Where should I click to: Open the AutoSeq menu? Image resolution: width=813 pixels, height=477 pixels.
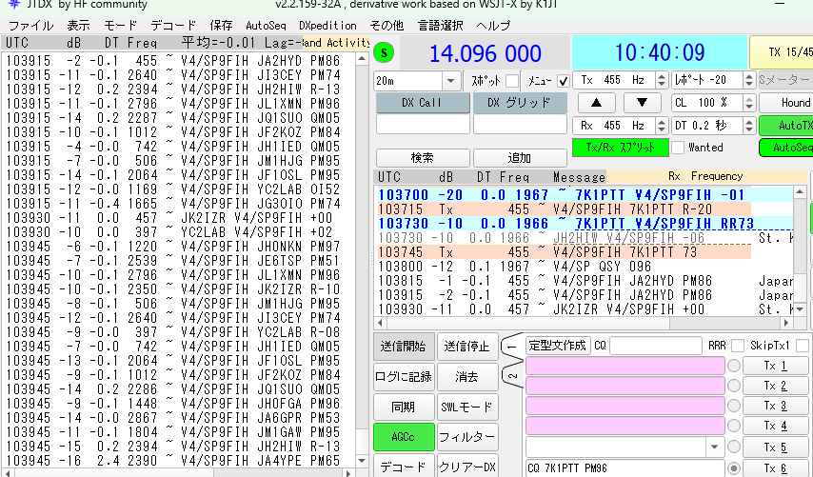266,26
